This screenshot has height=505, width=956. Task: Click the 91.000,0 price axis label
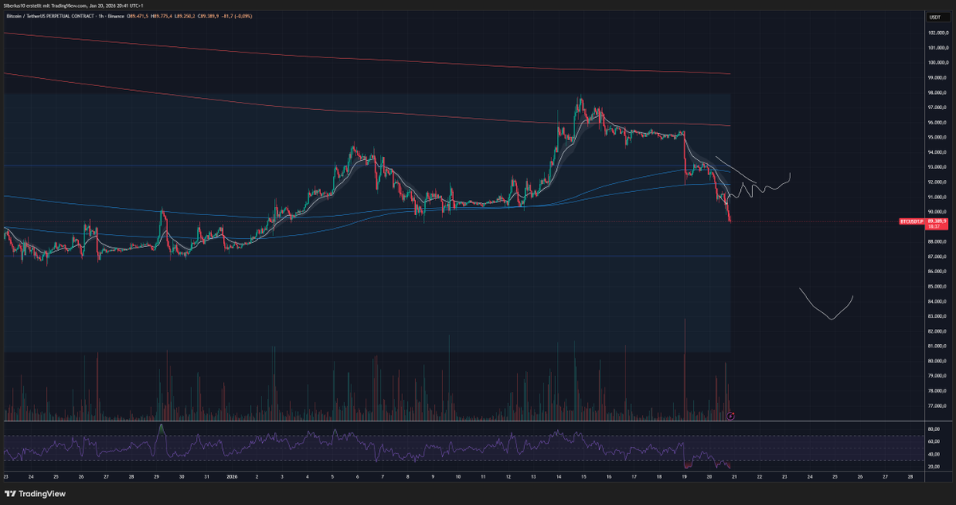(x=935, y=197)
